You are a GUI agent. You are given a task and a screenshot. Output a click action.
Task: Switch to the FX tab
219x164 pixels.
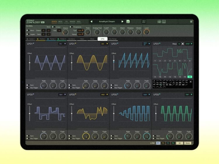coord(67,22)
